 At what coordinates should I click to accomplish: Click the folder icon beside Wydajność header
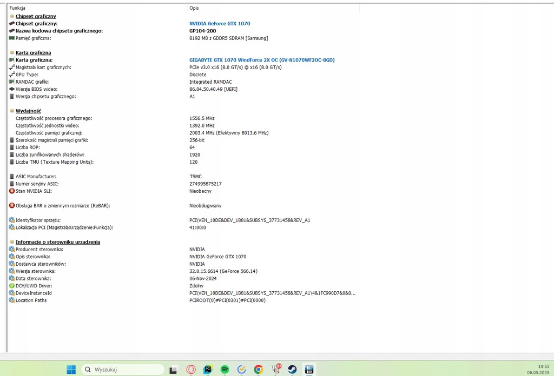click(12, 111)
